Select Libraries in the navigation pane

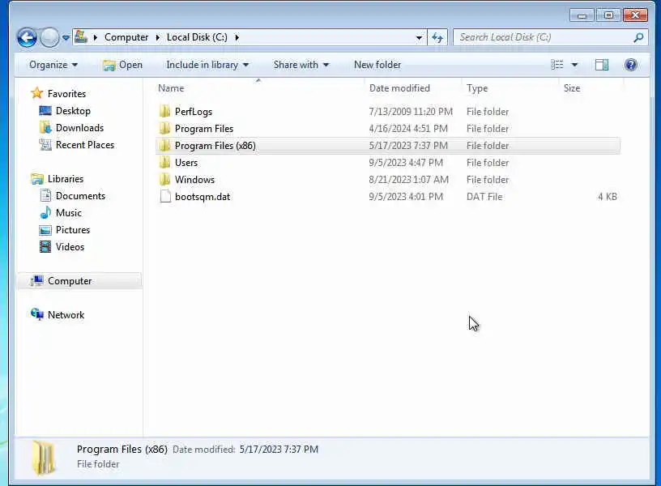pos(66,179)
